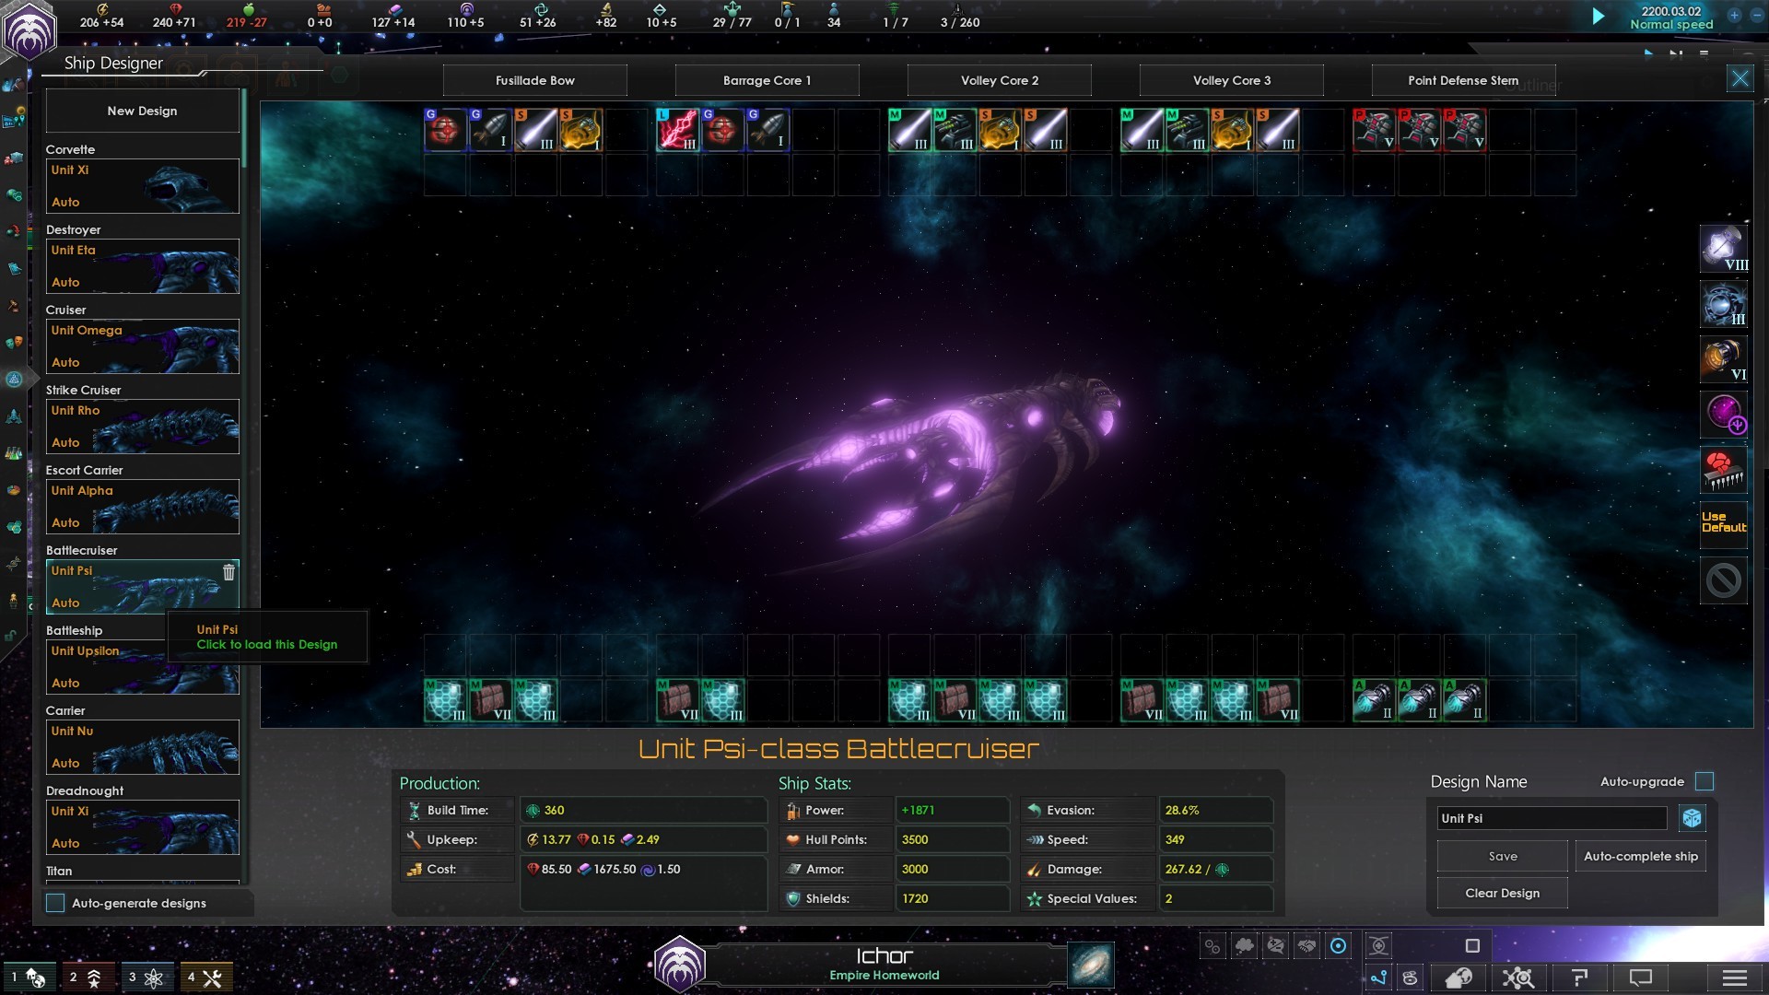
Task: Open Fusillade Bow section selector
Action: click(x=534, y=80)
